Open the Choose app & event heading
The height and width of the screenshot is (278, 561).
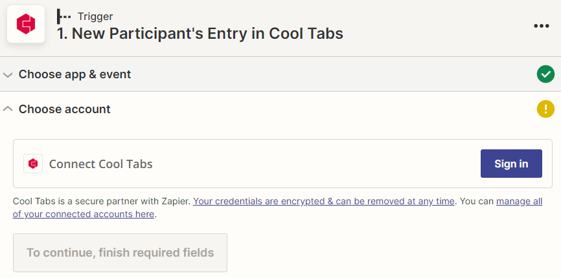click(x=74, y=74)
